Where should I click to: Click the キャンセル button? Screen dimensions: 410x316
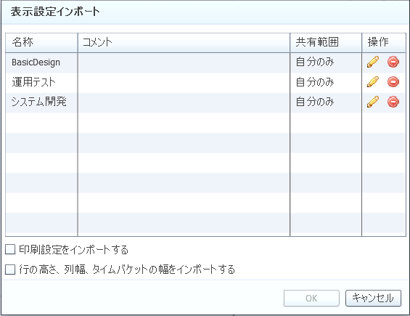pos(373,298)
